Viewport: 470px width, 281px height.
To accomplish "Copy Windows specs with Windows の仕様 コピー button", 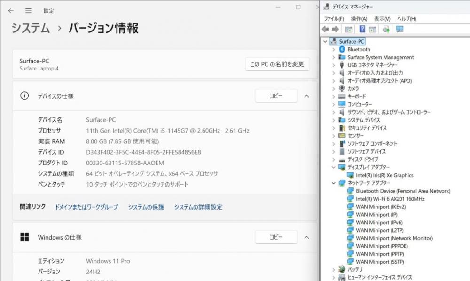I will point(276,237).
